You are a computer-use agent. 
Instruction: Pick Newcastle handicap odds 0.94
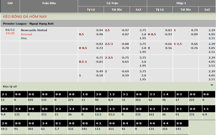pos(100,30)
